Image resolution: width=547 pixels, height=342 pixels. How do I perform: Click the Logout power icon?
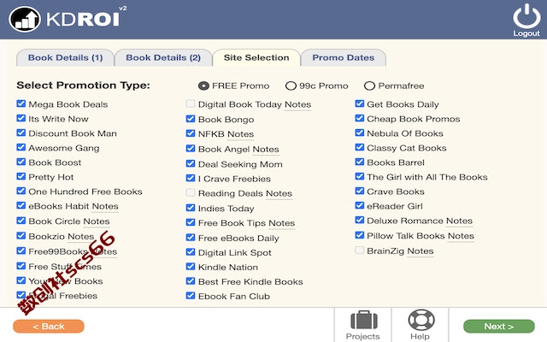(526, 17)
